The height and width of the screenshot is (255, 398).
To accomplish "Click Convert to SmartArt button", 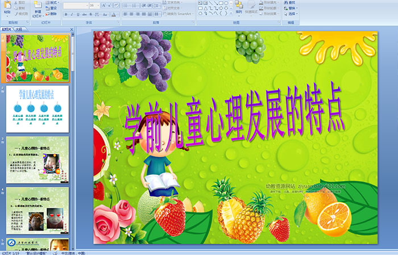I will click(x=178, y=14).
